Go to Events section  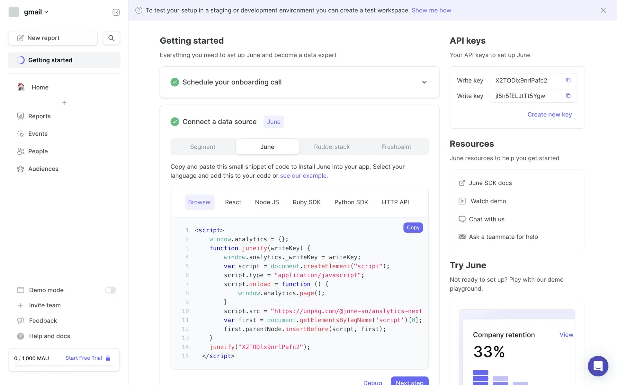(38, 134)
